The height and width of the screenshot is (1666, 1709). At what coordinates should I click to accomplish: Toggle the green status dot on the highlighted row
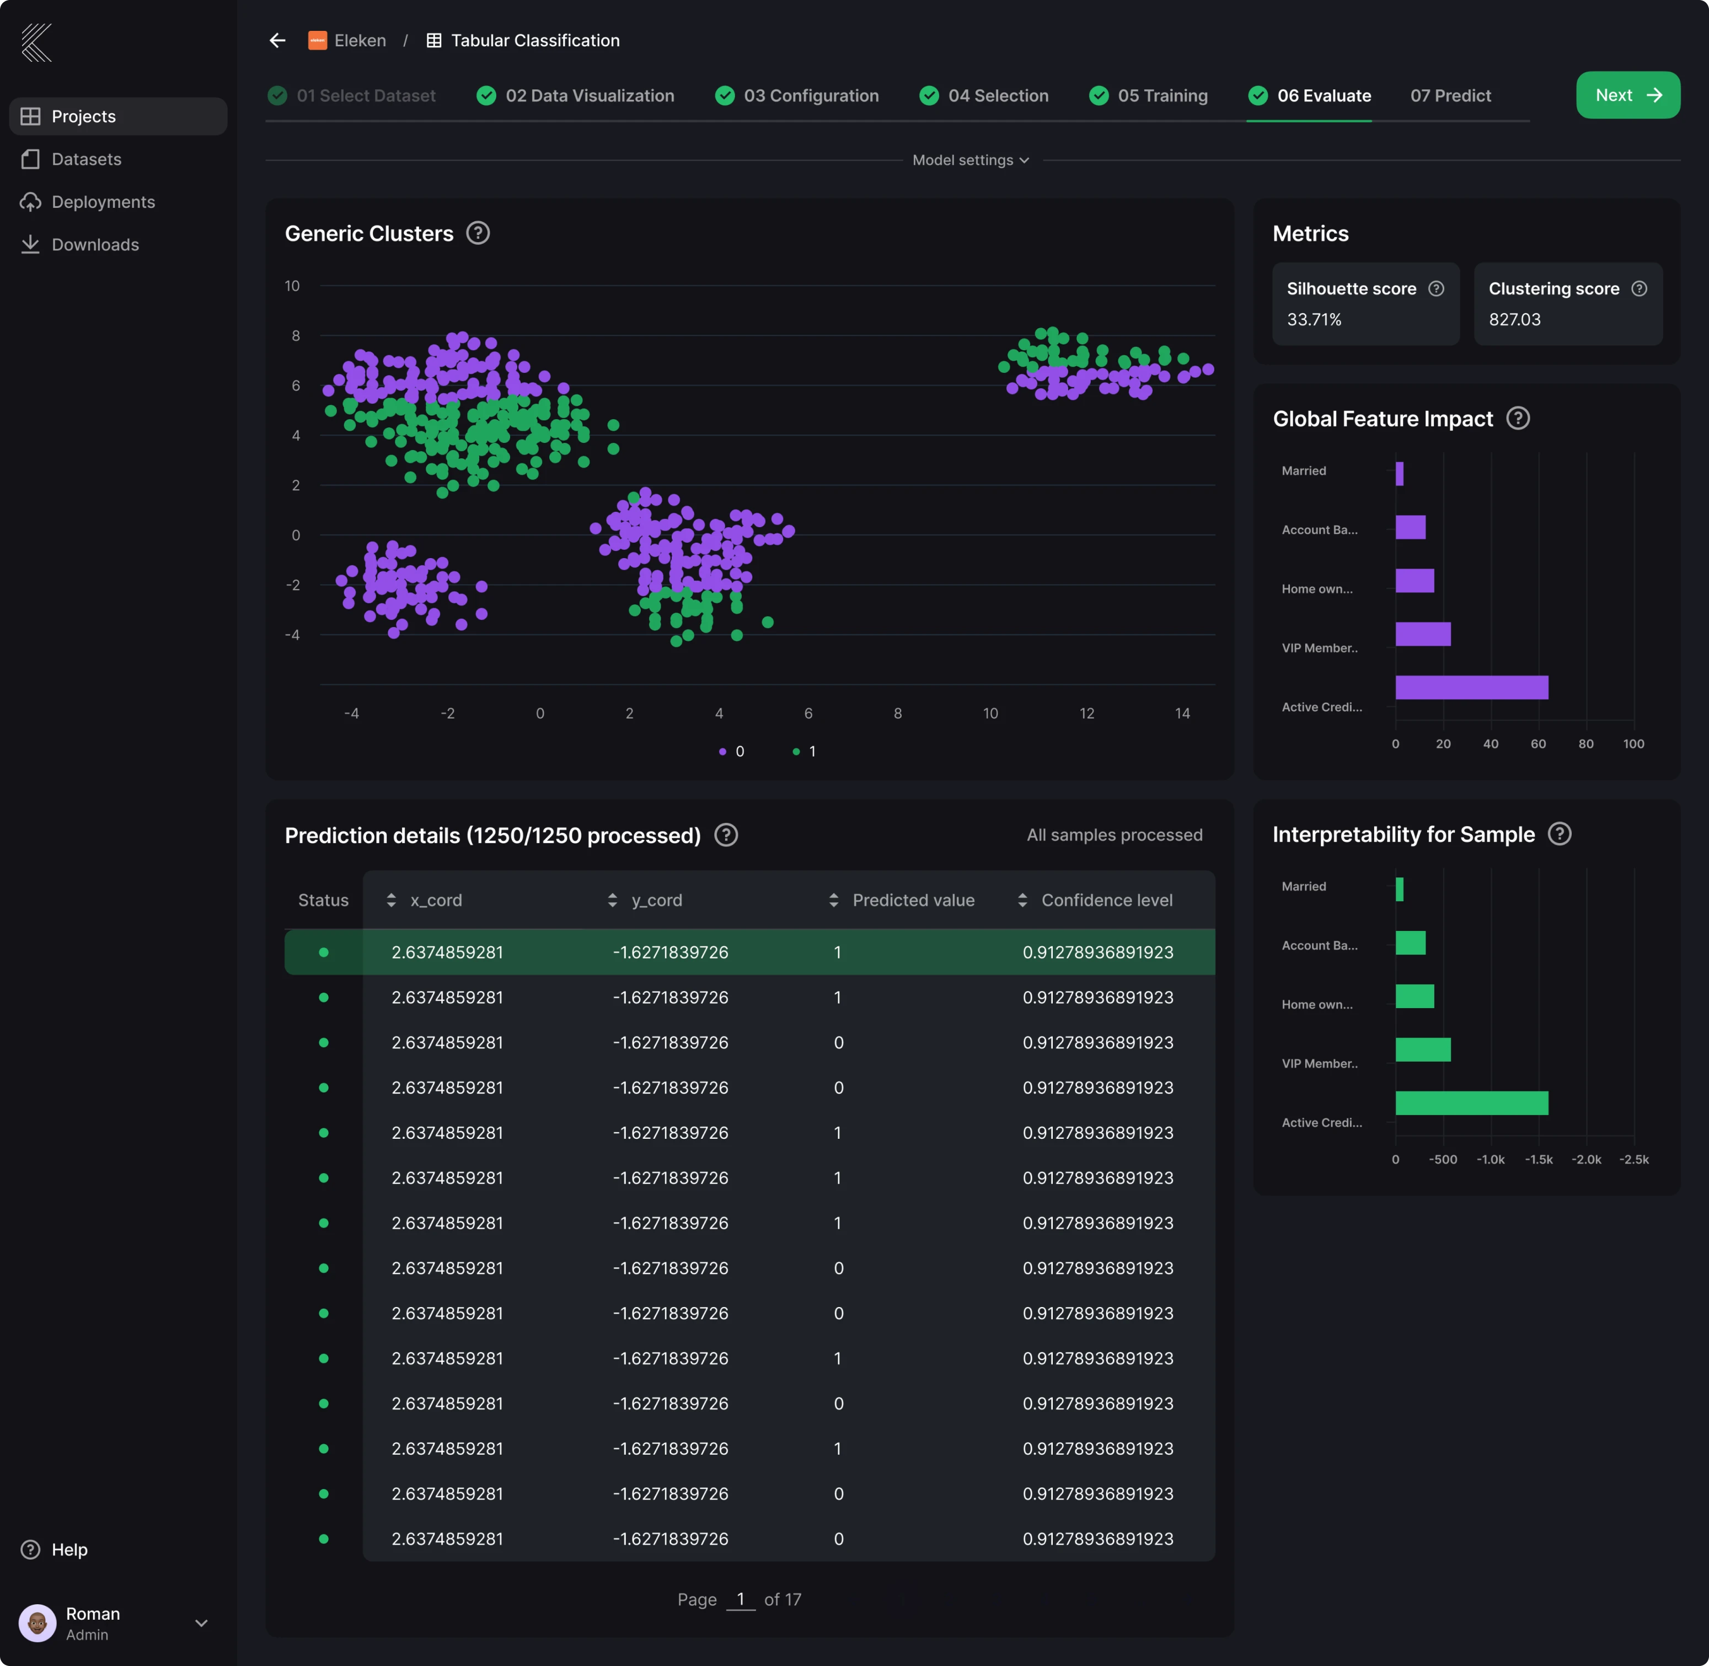(324, 952)
